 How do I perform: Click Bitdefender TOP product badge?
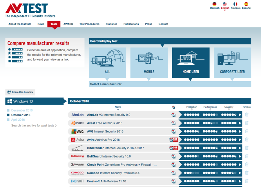pos(173,148)
